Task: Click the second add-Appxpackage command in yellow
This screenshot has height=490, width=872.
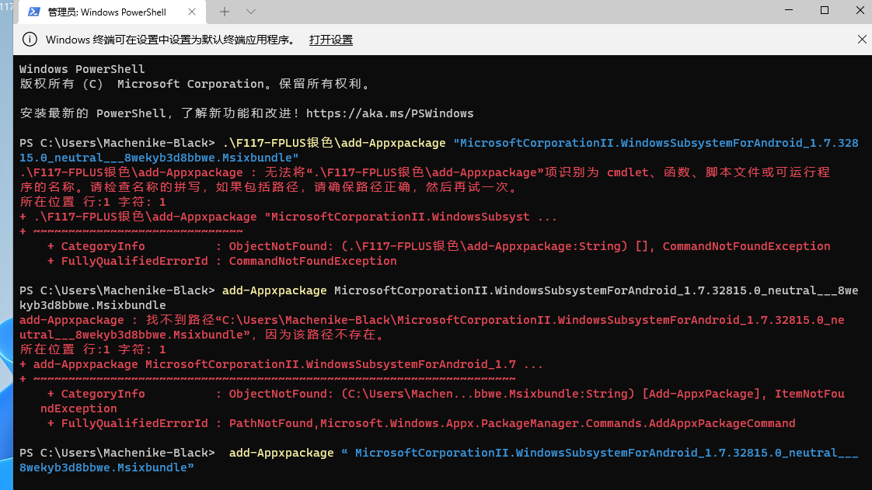Action: 274,290
